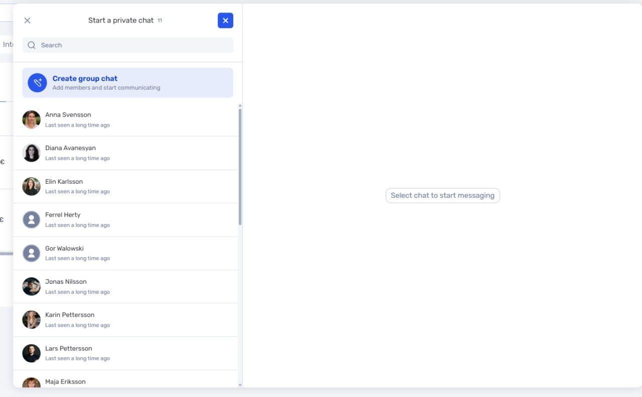Click Lars Pettersson's profile photo
Screen dimensions: 642x397
31,353
